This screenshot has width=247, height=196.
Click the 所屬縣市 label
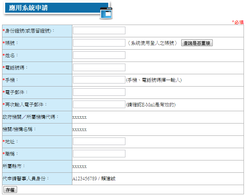(14, 166)
